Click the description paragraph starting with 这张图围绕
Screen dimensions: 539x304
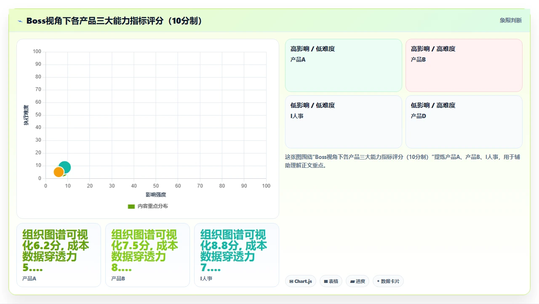403,161
